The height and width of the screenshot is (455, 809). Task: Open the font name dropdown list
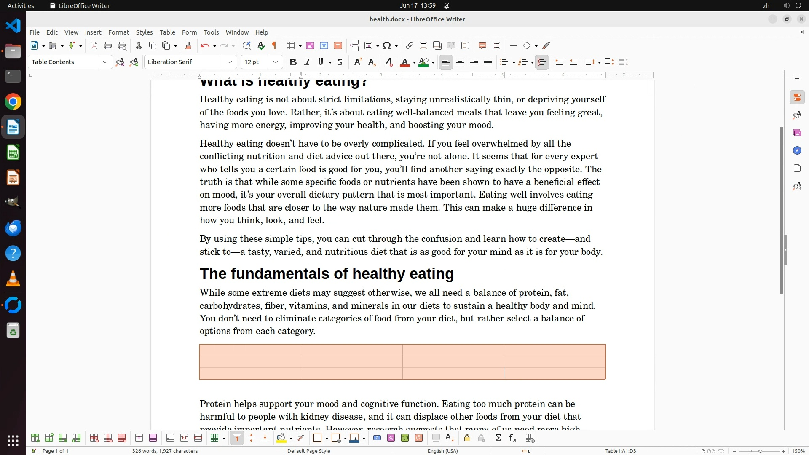[x=230, y=62]
